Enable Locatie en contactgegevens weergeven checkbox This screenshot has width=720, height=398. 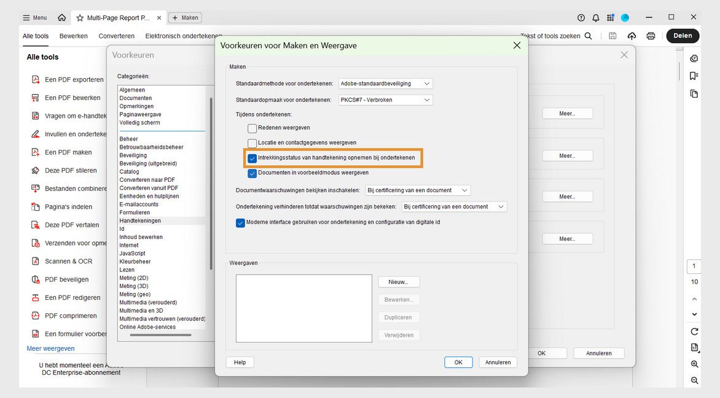(252, 142)
